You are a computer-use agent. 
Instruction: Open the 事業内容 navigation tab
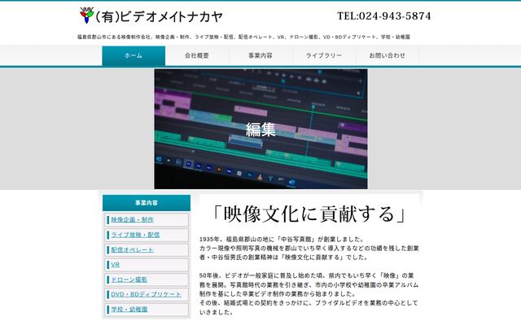260,56
